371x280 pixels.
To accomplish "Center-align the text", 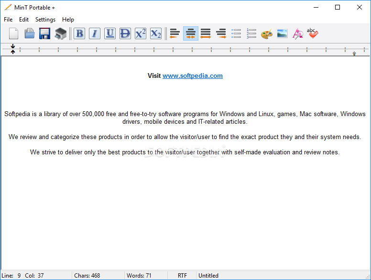I will (x=191, y=33).
